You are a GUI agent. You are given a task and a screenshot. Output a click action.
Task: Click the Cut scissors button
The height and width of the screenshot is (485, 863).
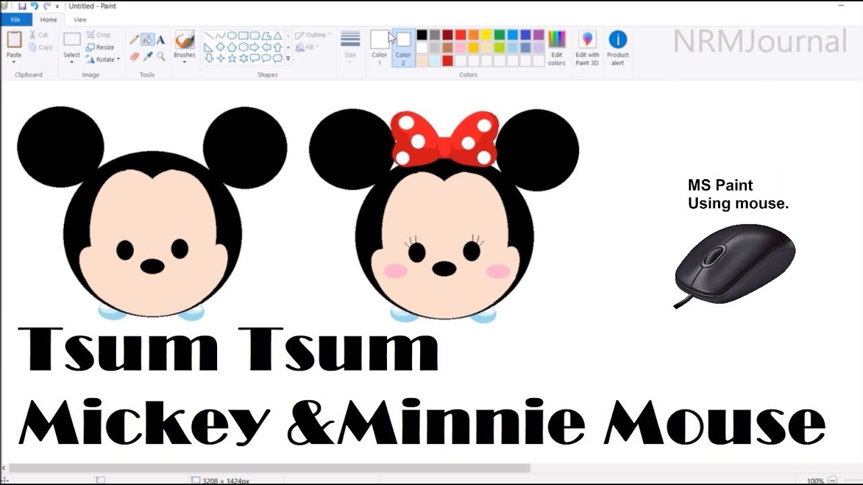(38, 34)
